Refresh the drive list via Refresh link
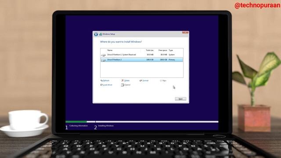The width and height of the screenshot is (281, 158). (106, 81)
